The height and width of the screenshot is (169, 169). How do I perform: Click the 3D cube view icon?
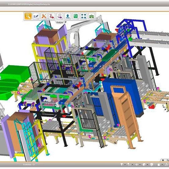(144, 165)
